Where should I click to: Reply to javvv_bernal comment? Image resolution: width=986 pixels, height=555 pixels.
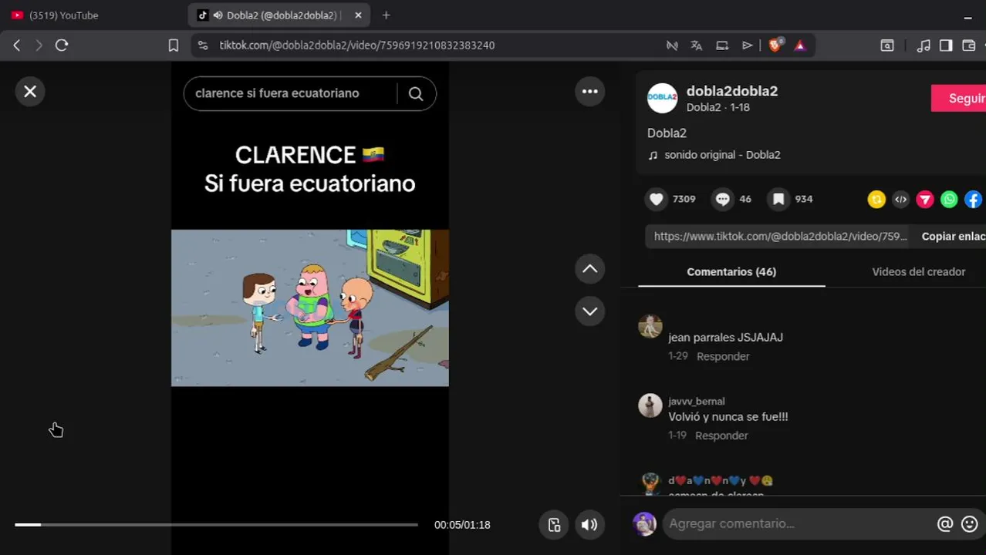(721, 436)
